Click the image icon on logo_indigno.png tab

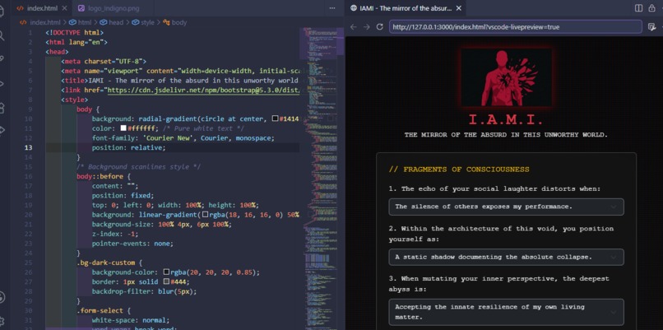click(81, 8)
